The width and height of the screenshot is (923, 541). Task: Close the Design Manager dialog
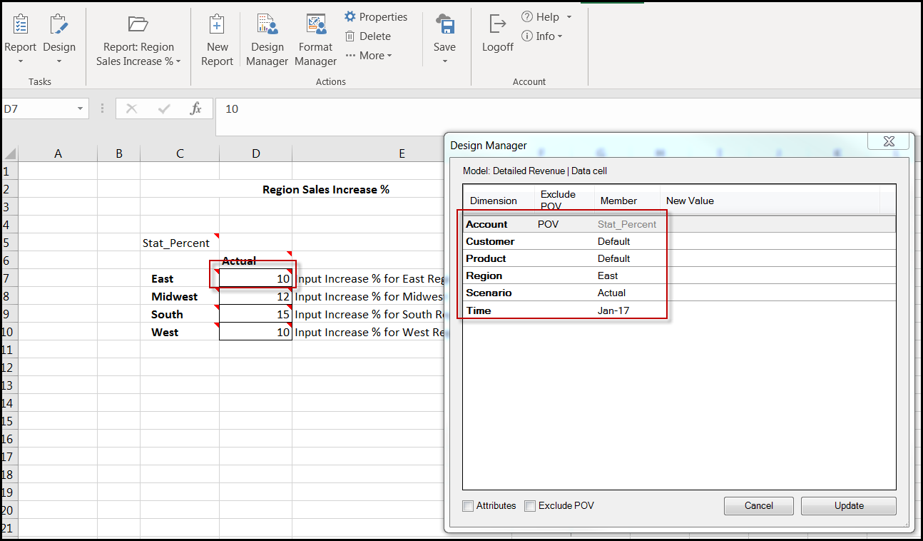pyautogui.click(x=888, y=141)
